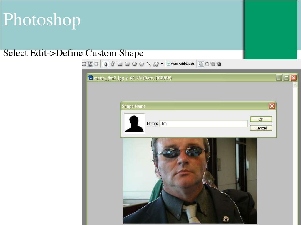Select the Paths mode icon
This screenshot has height=225, width=301.
(x=90, y=64)
